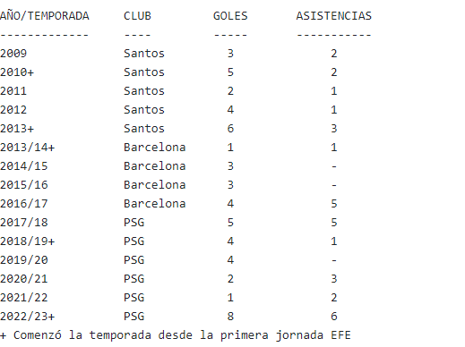The image size is (465, 347).
Task: Click the CLUB column header
Action: point(137,16)
